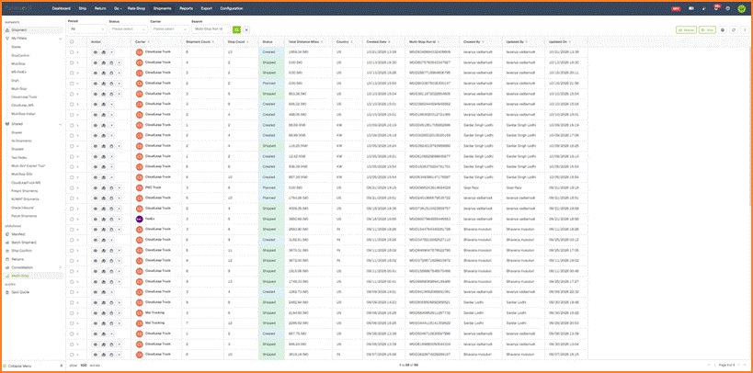View the FedEx row with eye icon
The width and height of the screenshot is (753, 373).
[x=95, y=219]
